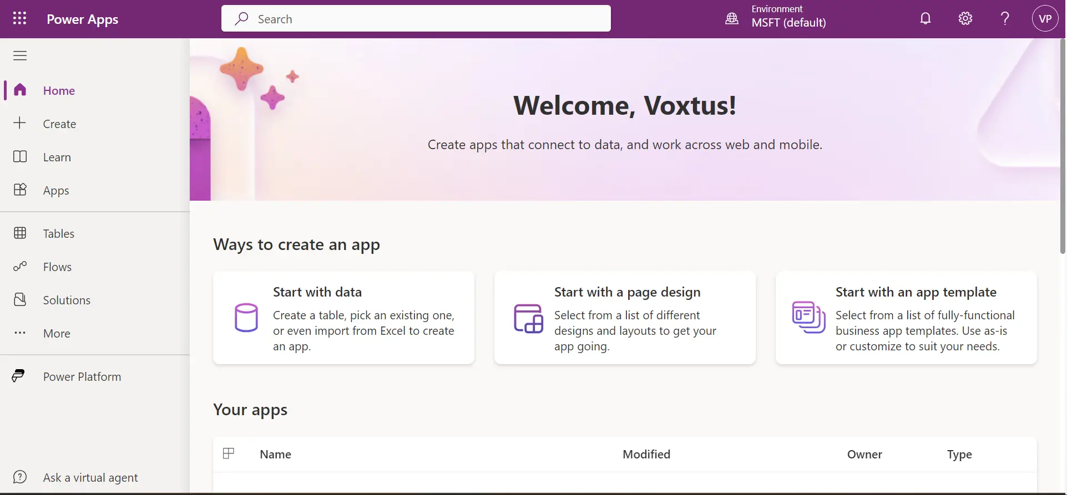Click the Power Platform logo icon

click(18, 376)
